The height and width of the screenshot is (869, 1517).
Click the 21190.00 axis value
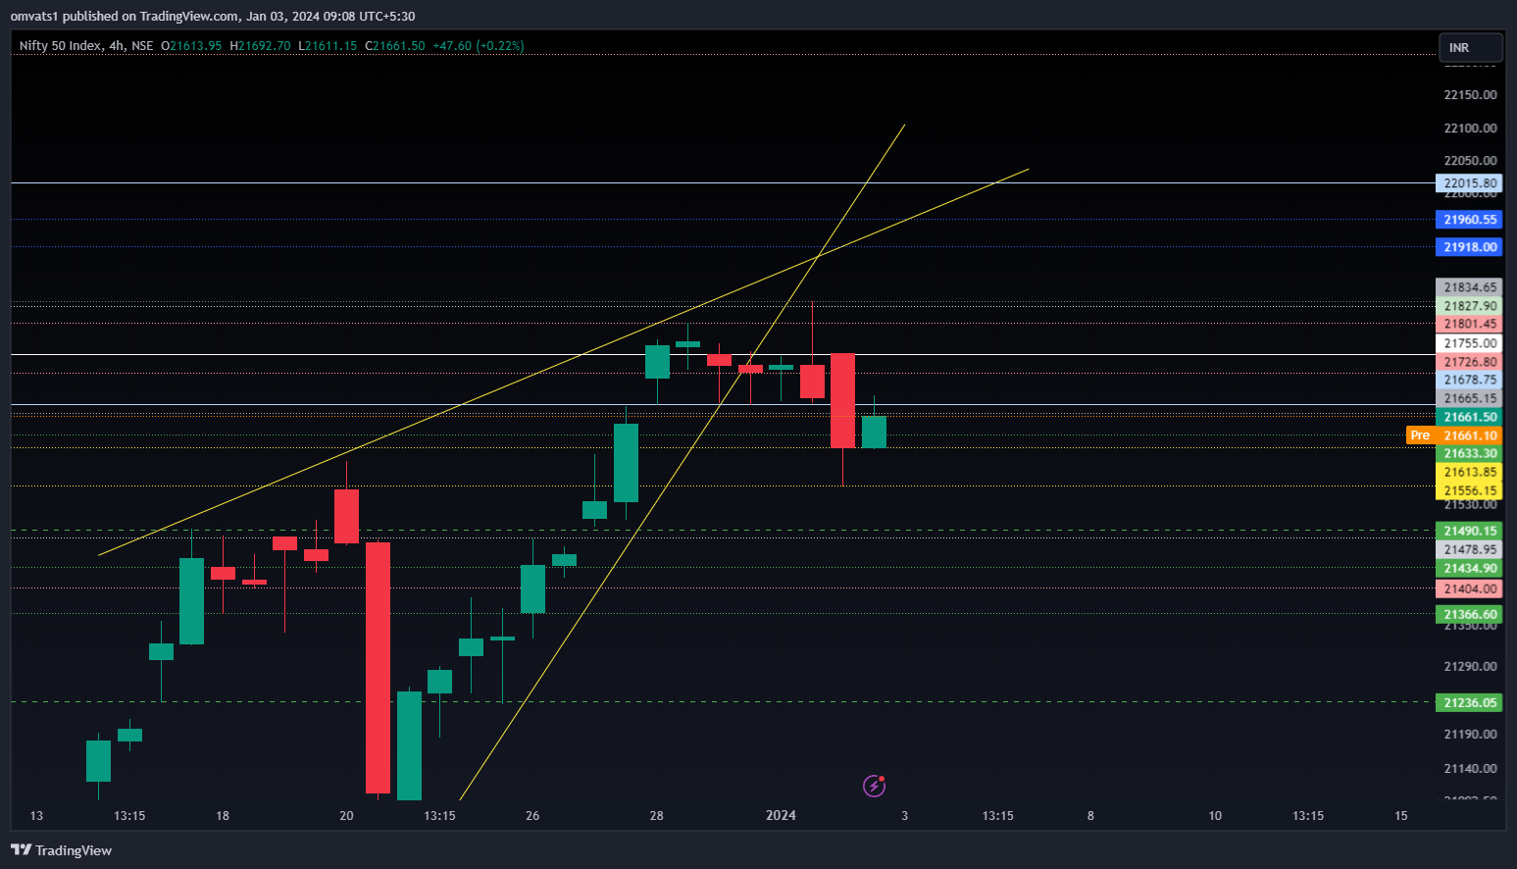(1470, 734)
